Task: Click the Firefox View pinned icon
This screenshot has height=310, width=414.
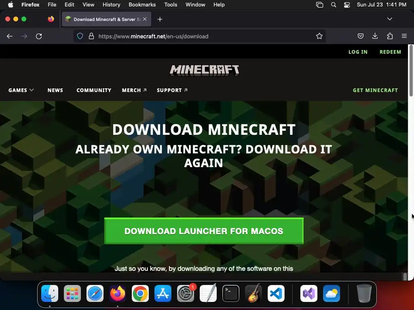Action: tap(51, 19)
